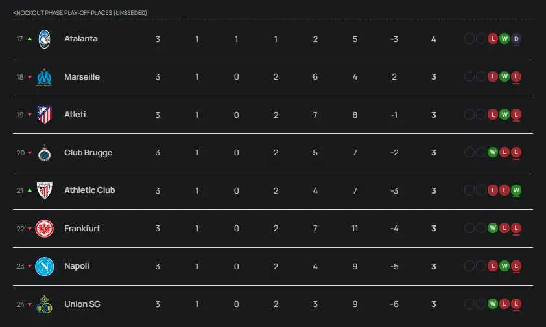Click the Frankfurt eagle logo

pos(44,229)
